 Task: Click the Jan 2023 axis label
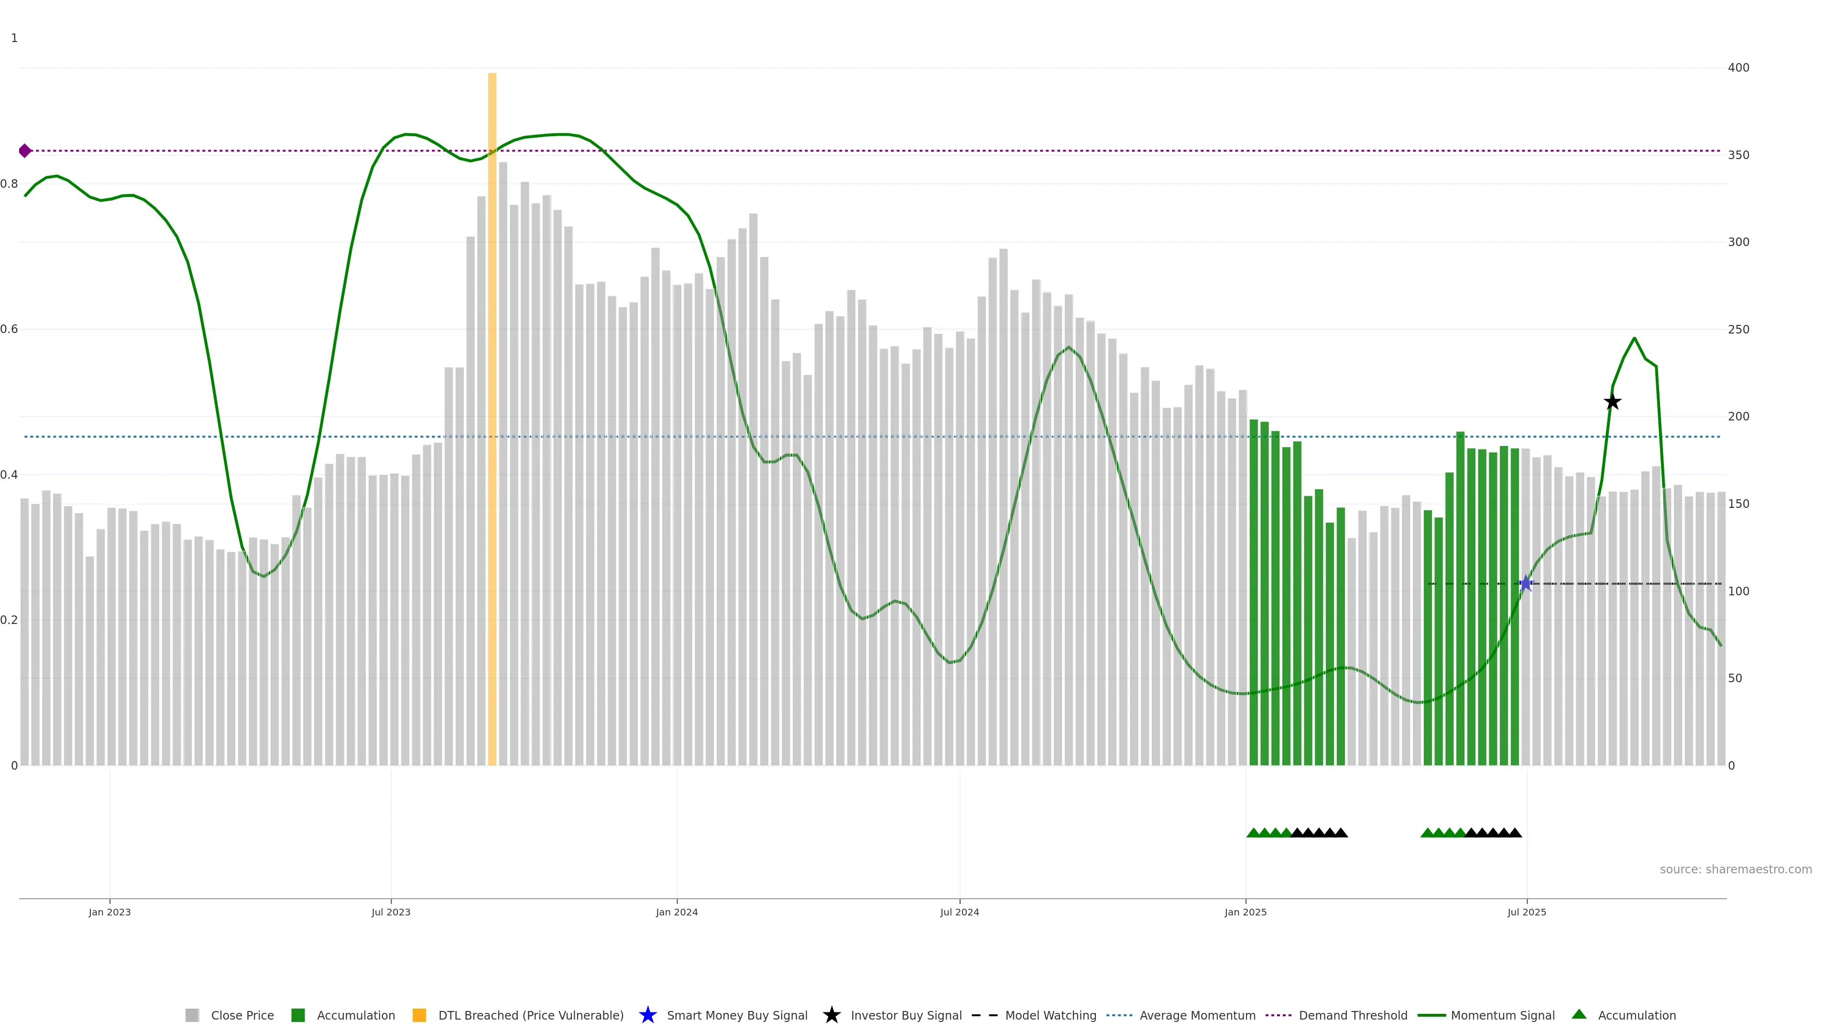click(x=110, y=913)
